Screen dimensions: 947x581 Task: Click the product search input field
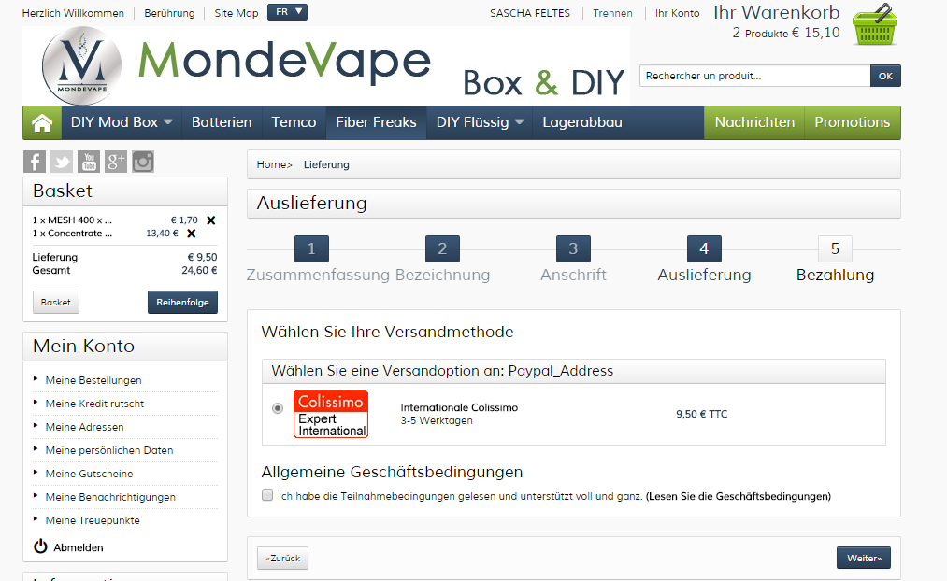754,76
